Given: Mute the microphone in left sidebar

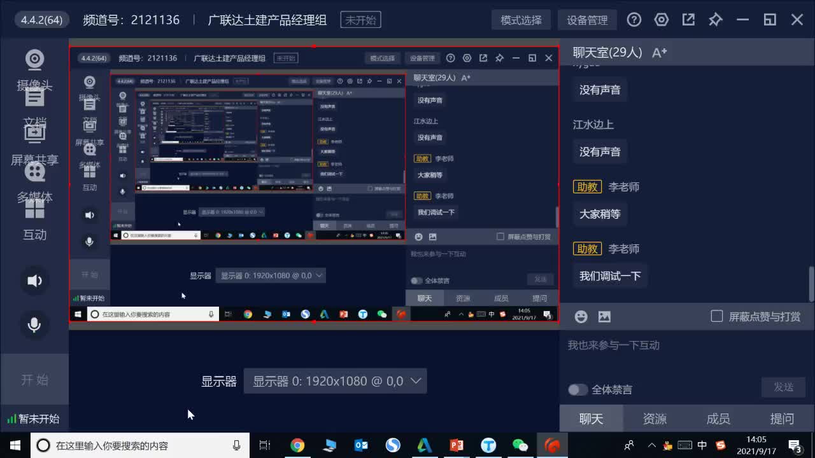Looking at the screenshot, I should (34, 325).
